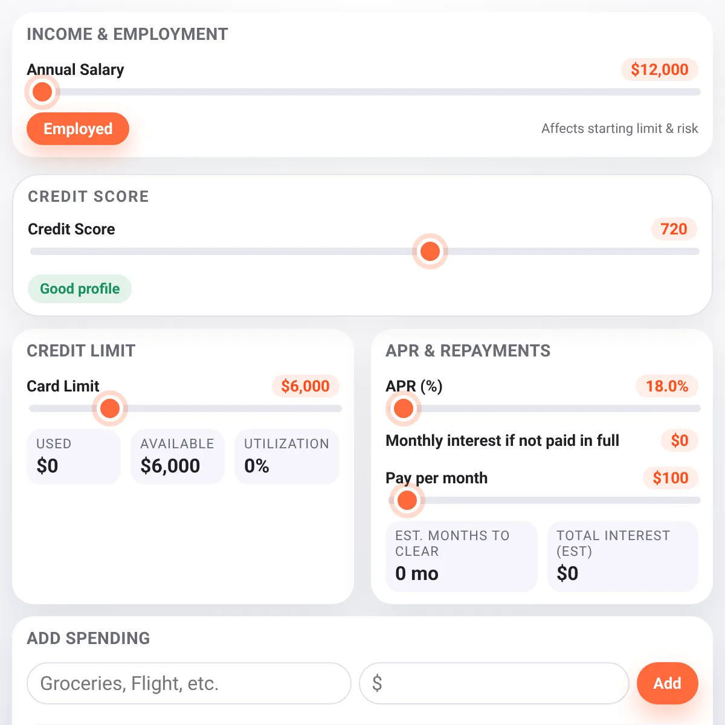Image resolution: width=725 pixels, height=725 pixels.
Task: Click the $100 pay per month badge
Action: pos(671,478)
